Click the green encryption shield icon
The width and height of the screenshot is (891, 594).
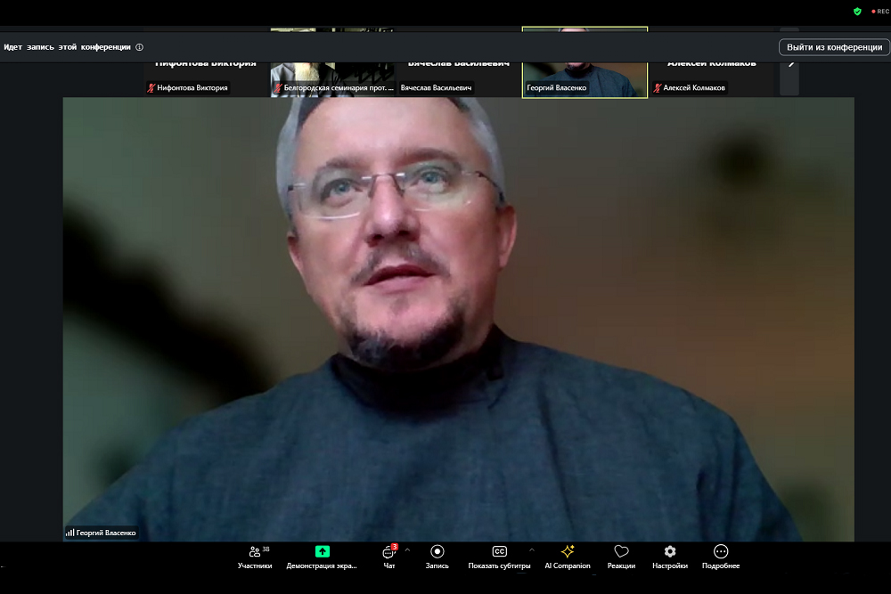tap(857, 12)
